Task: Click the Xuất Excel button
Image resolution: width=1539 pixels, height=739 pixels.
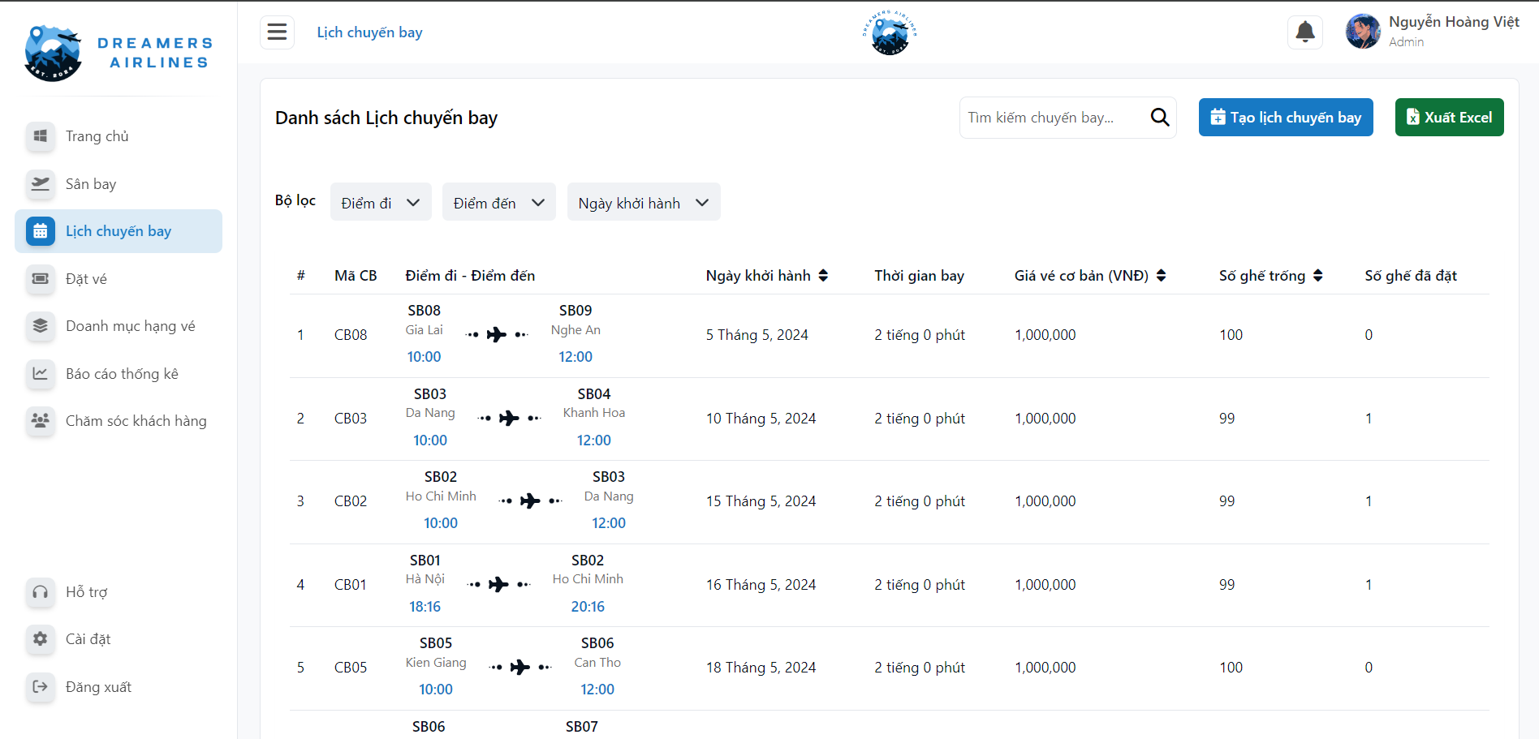Action: click(x=1449, y=118)
